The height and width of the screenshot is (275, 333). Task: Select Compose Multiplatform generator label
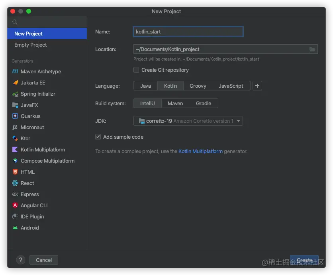pos(47,161)
